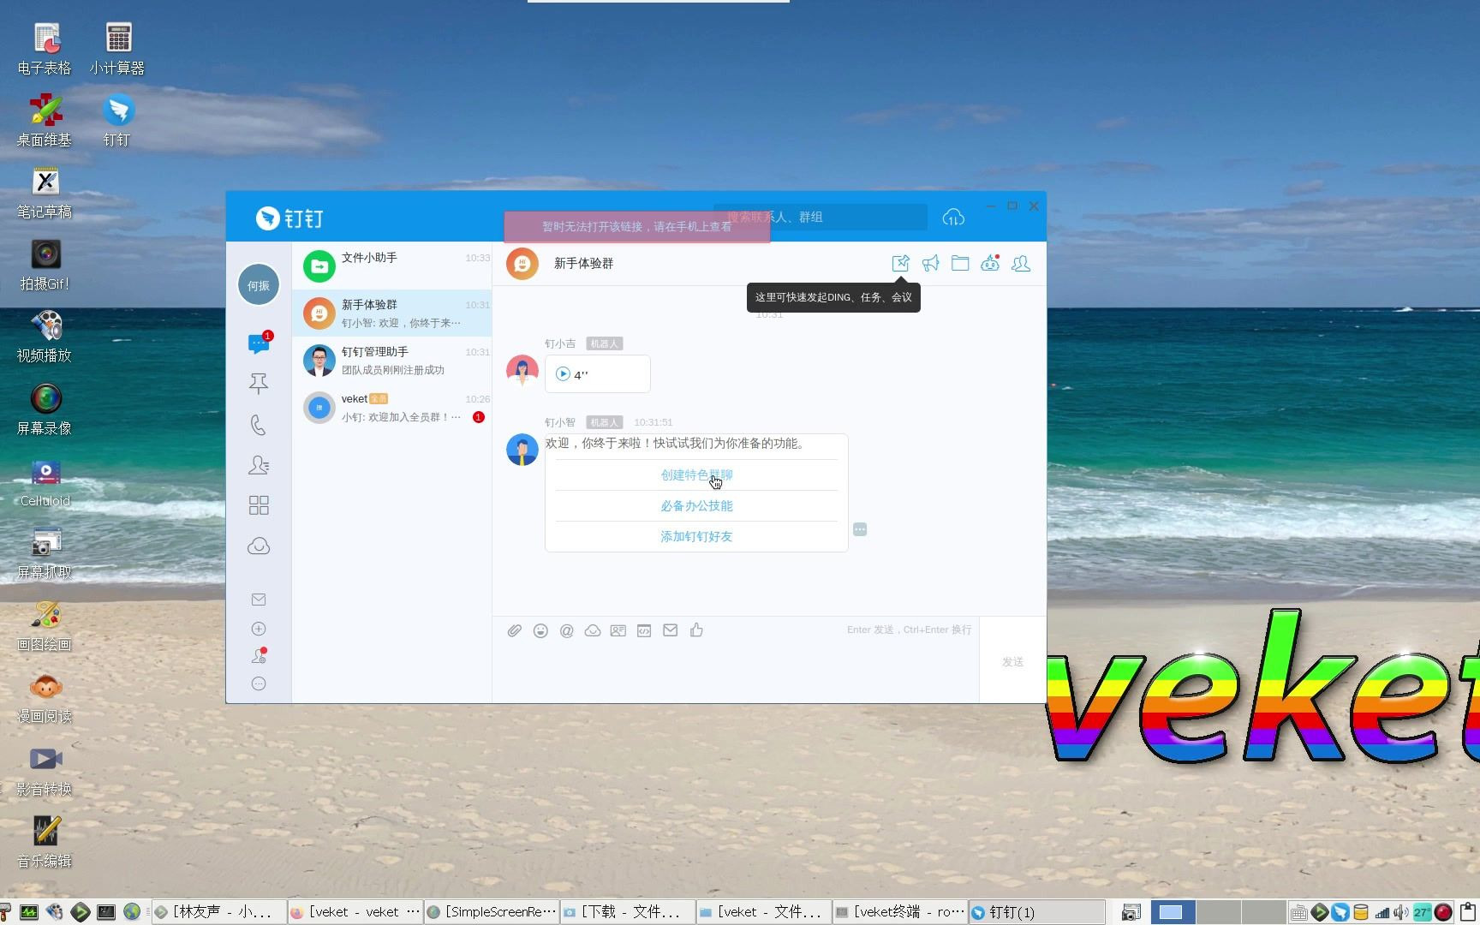1480x925 pixels.
Task: Open the more options circle icon in sidebar
Action: coord(259,683)
